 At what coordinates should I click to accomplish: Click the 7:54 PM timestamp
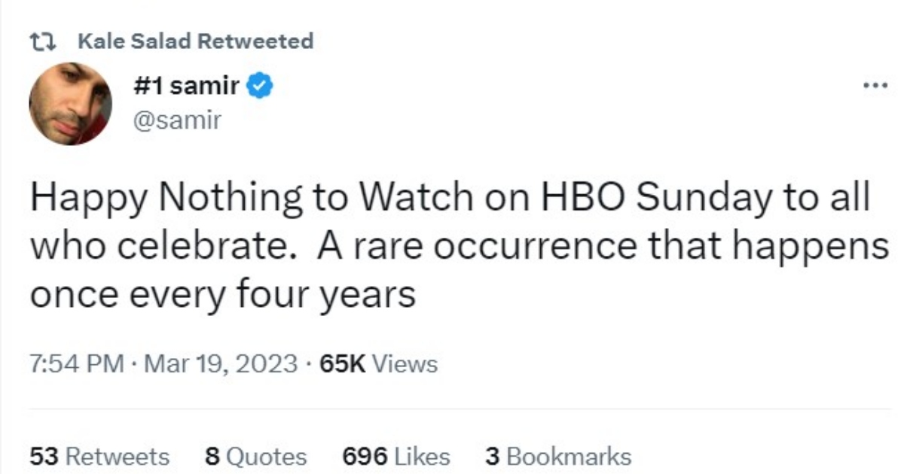point(76,364)
